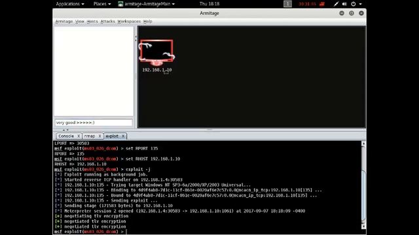Viewport: 419px width, 235px height.
Task: Open the armitage-ArmitageMain app menu
Action: pyautogui.click(x=147, y=4)
